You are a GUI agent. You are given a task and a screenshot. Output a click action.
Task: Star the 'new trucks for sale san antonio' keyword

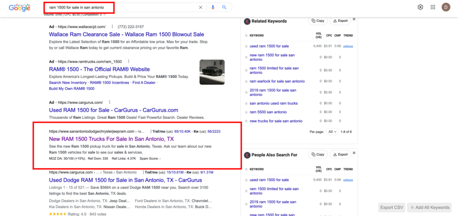pyautogui.click(x=246, y=121)
